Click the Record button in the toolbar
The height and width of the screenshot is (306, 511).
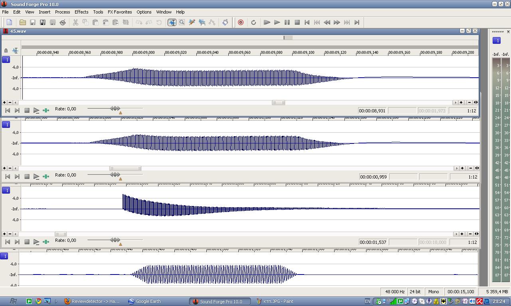point(240,22)
